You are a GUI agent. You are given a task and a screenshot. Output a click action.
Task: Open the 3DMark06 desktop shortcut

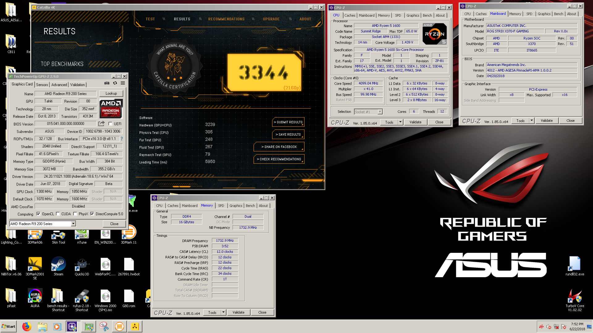coord(35,236)
